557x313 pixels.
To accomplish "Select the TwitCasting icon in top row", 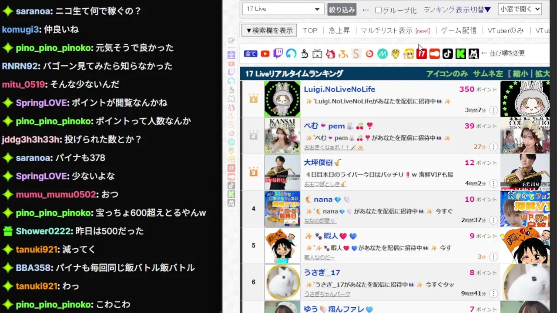I will coord(305,54).
